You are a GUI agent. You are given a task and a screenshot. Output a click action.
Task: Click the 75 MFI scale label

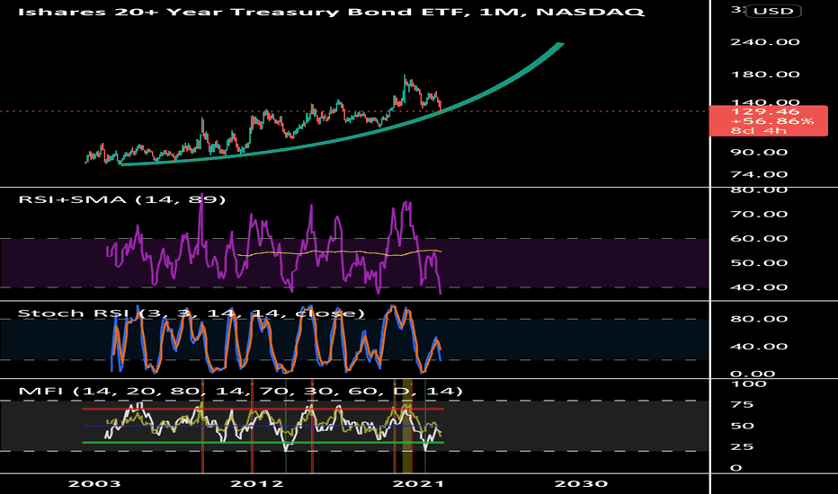click(x=742, y=405)
